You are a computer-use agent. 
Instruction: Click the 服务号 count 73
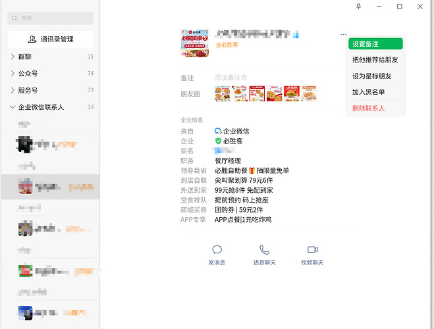click(x=90, y=90)
